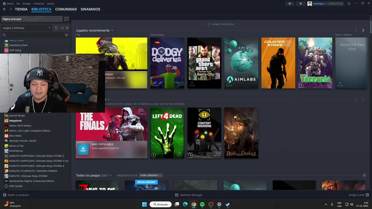Collapse the Todos los juegos shelf chevron
Image resolution: width=372 pixels, height=209 pixels.
point(364,175)
